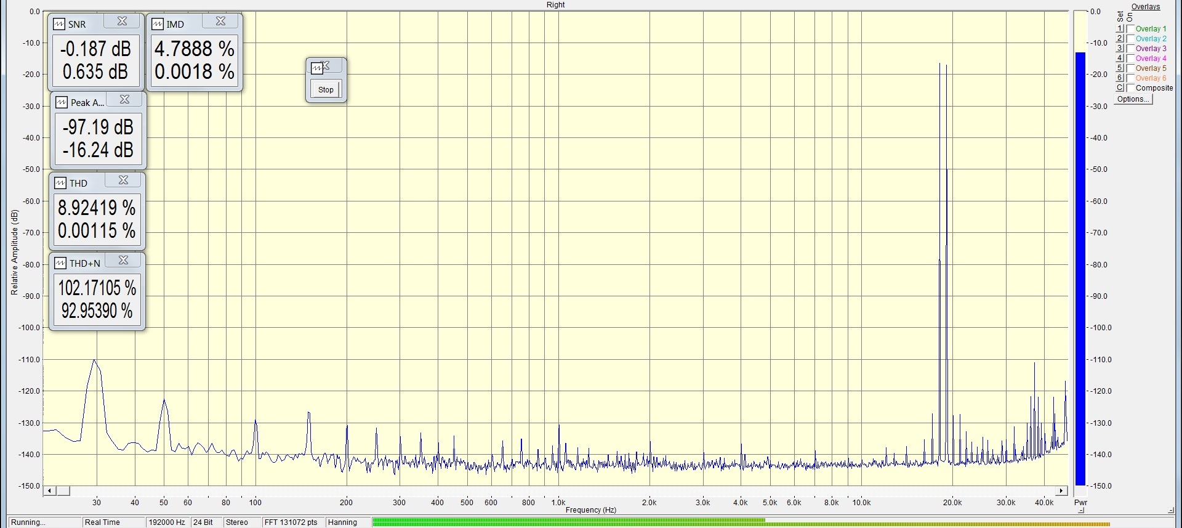Viewport: 1182px width, 528px height.
Task: Close the SNR readout window
Action: point(122,22)
